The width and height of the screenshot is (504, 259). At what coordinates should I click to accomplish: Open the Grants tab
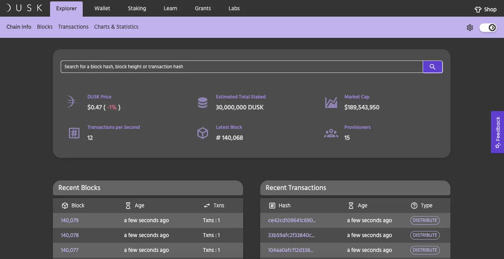click(203, 8)
